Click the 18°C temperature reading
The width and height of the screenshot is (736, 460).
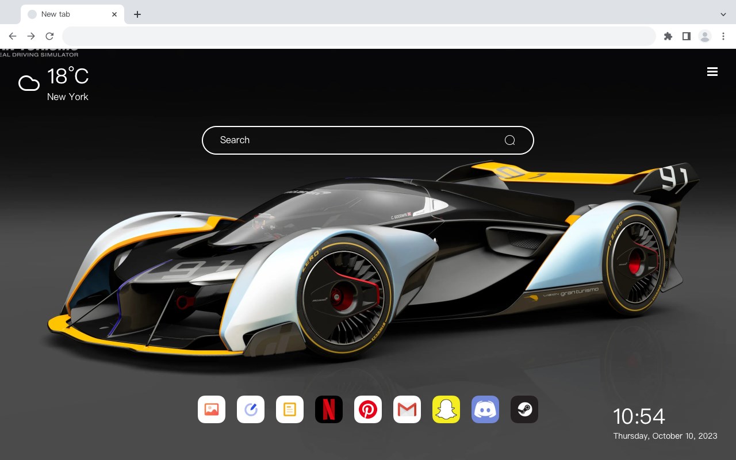pyautogui.click(x=68, y=76)
